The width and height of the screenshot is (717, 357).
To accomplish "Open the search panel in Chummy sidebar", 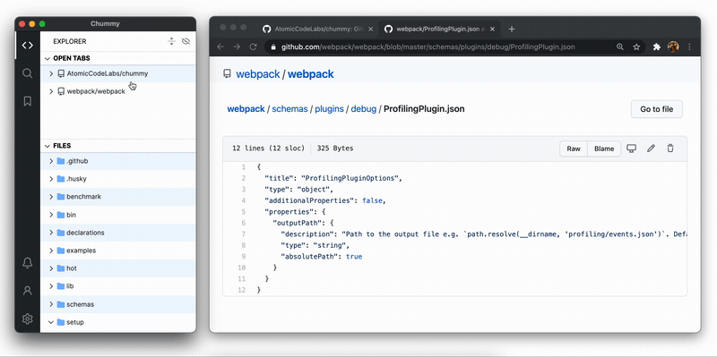I will click(x=28, y=73).
